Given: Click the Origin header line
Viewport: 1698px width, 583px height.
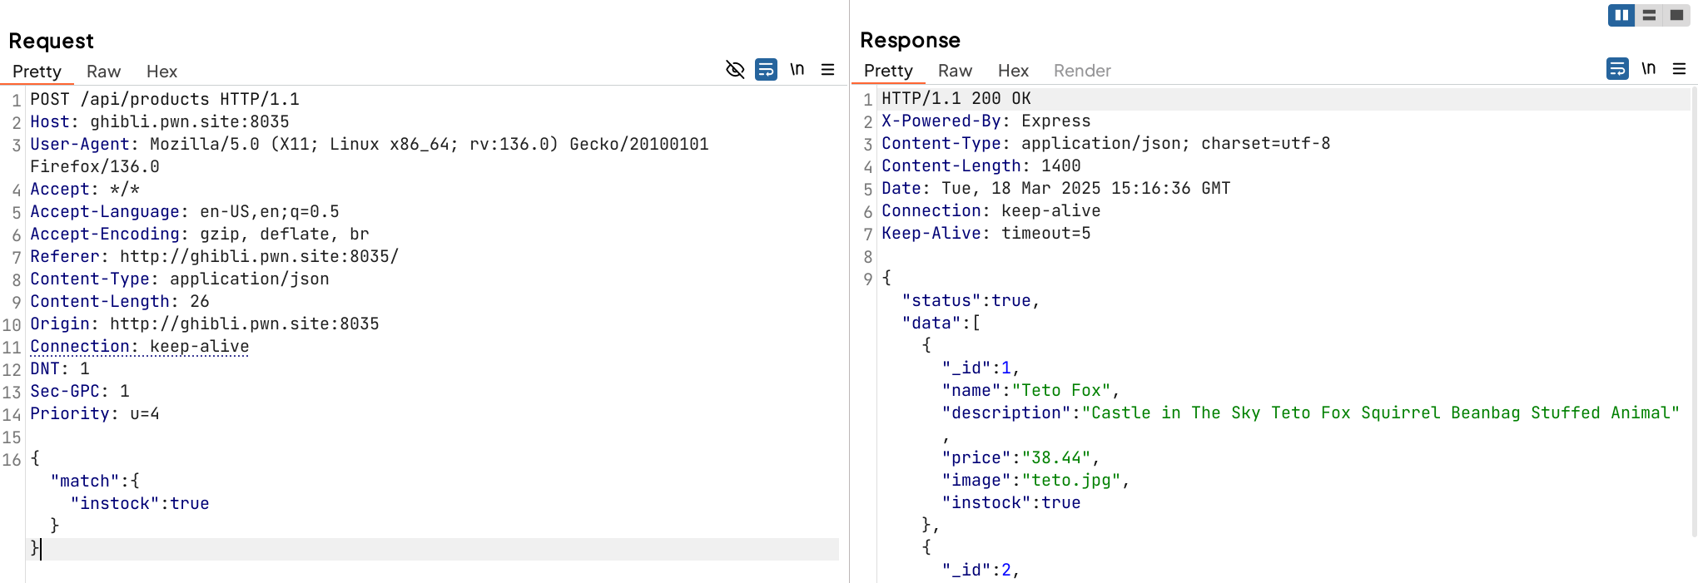Looking at the screenshot, I should (205, 324).
